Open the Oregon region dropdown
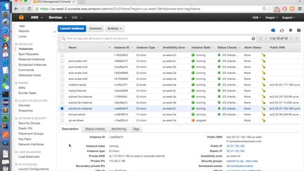Image resolution: width=304 pixels, height=171 pixels. pos(271,18)
